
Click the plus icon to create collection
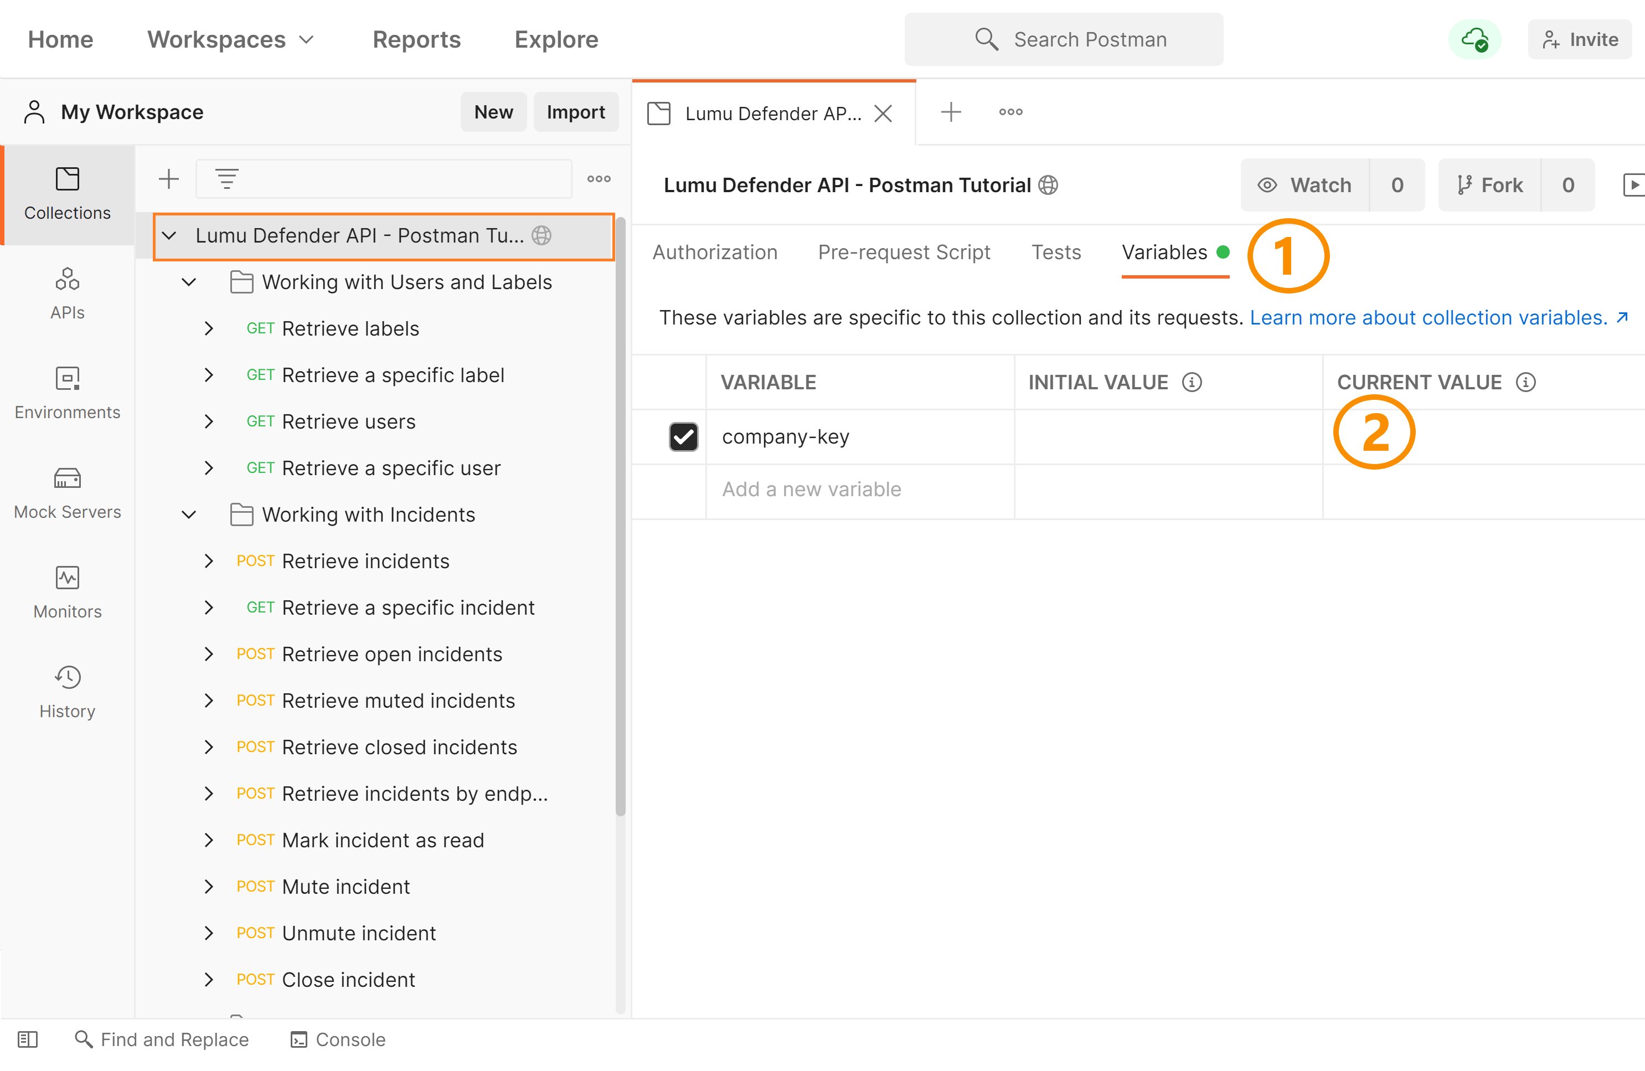[169, 179]
